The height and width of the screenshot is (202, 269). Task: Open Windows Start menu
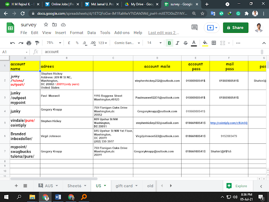click(6, 197)
